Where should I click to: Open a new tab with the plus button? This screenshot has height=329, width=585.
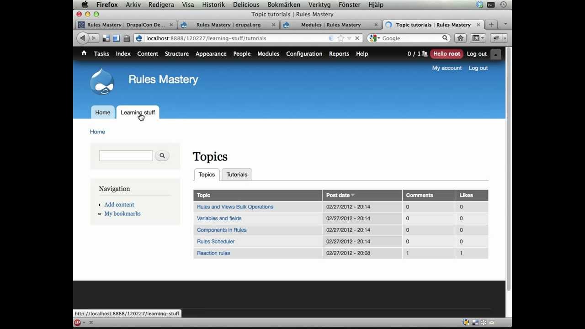tap(491, 25)
